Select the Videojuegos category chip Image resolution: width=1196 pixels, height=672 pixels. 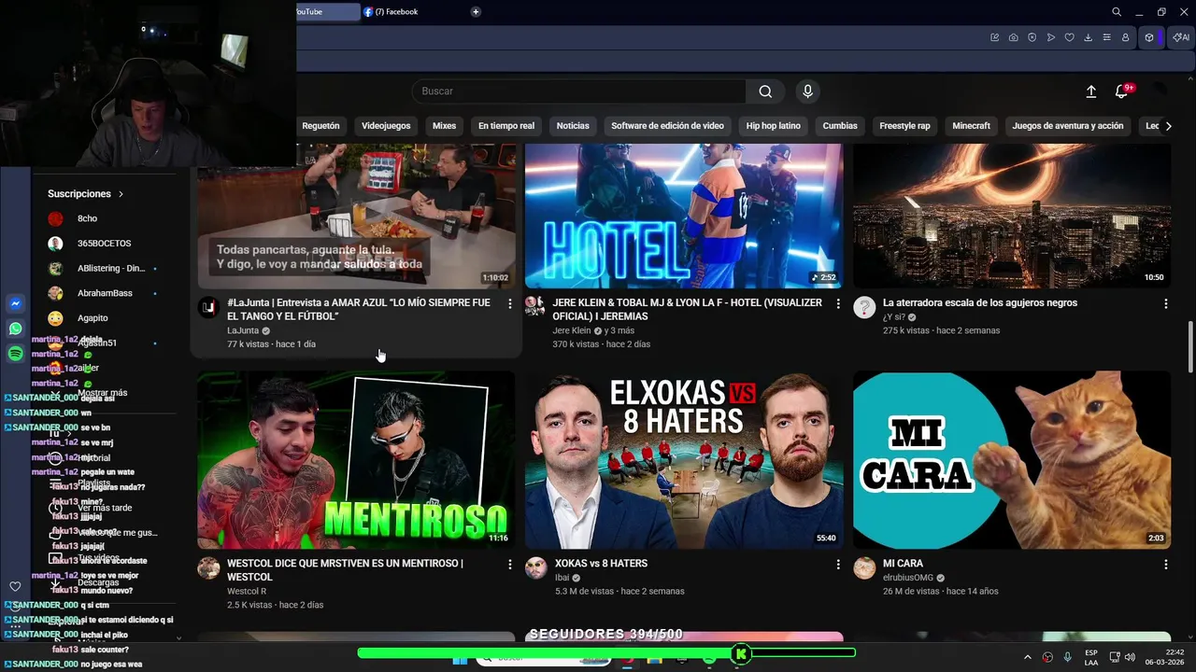[x=386, y=126]
